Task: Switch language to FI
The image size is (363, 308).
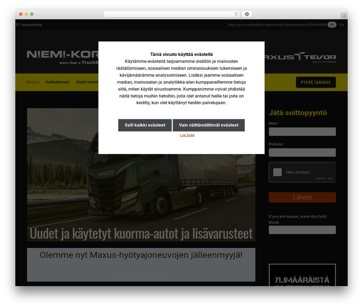Action: click(332, 25)
